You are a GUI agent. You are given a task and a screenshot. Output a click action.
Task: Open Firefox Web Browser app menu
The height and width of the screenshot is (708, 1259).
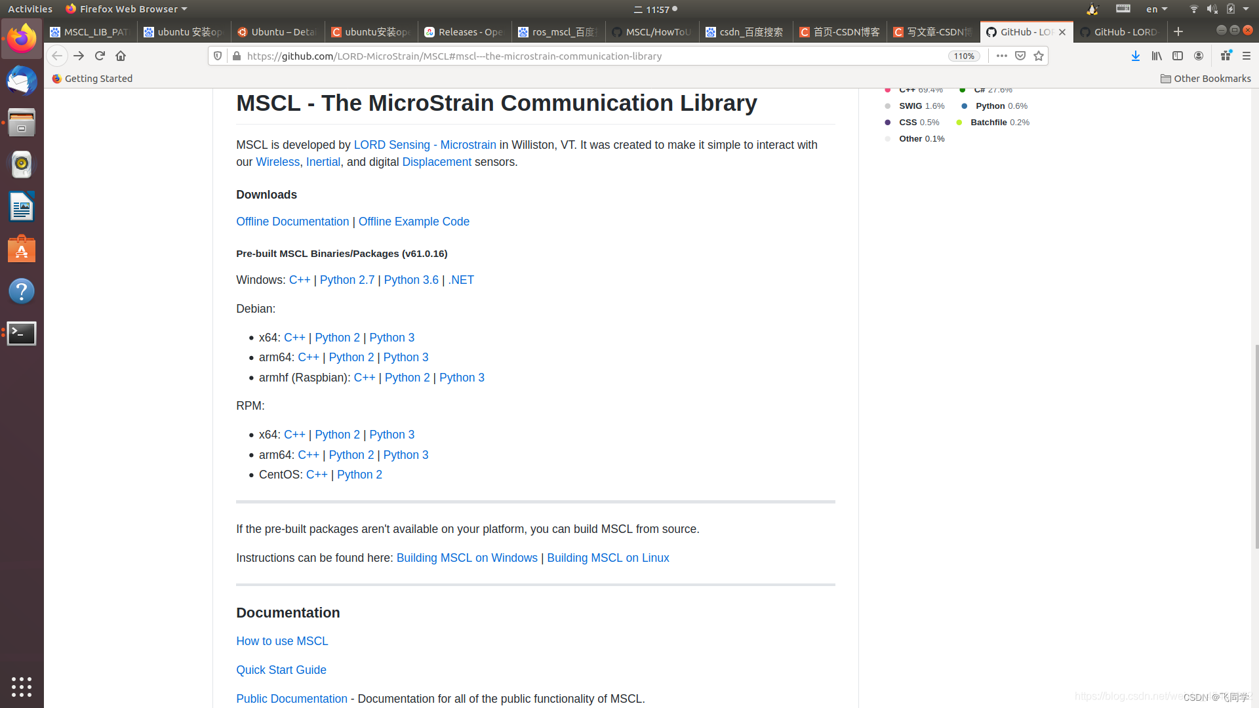(x=127, y=9)
